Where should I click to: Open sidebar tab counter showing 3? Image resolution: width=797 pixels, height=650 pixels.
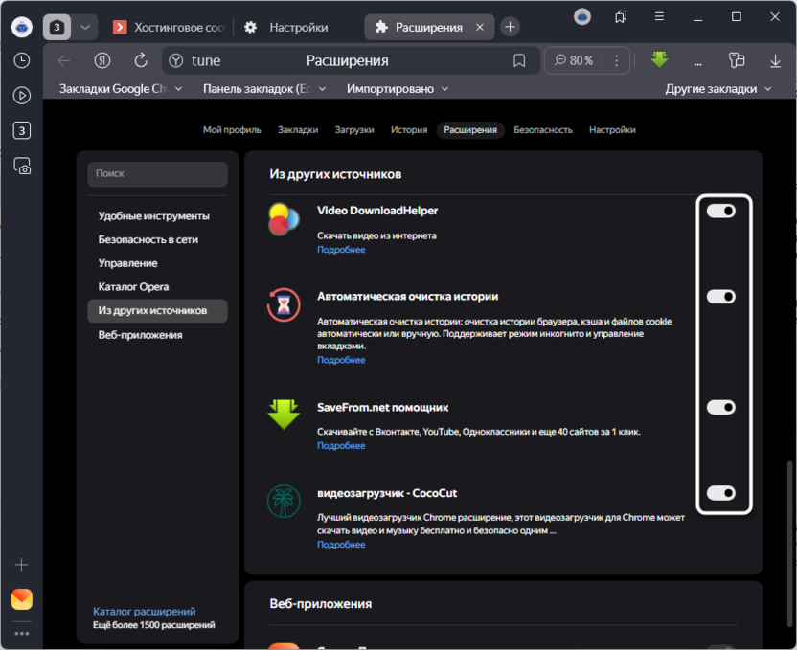pos(22,130)
